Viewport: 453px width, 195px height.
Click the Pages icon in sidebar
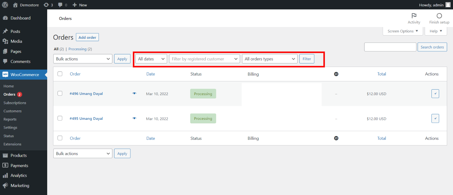pos(5,51)
